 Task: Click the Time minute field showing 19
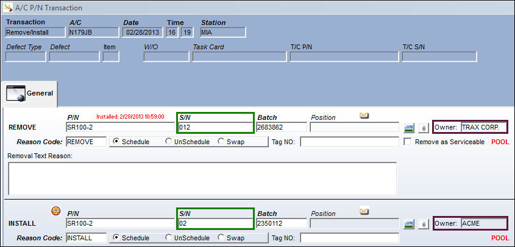tap(187, 32)
